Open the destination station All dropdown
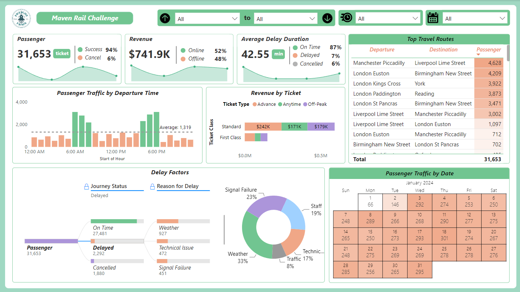 pos(285,18)
